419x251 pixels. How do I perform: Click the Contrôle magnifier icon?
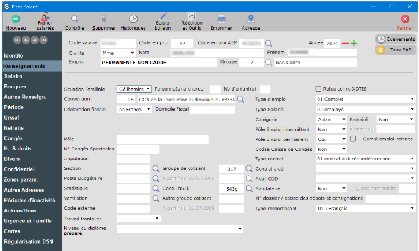pyautogui.click(x=74, y=20)
